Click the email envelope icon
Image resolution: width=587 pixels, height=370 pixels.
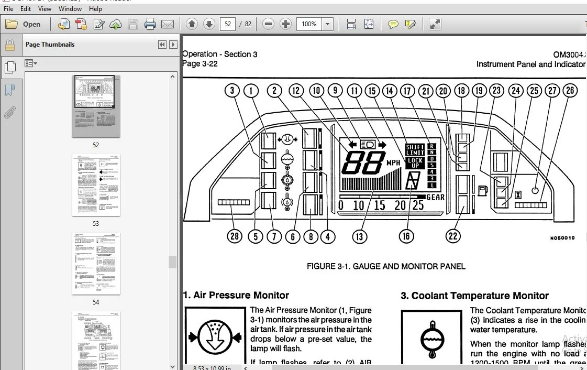pos(168,24)
